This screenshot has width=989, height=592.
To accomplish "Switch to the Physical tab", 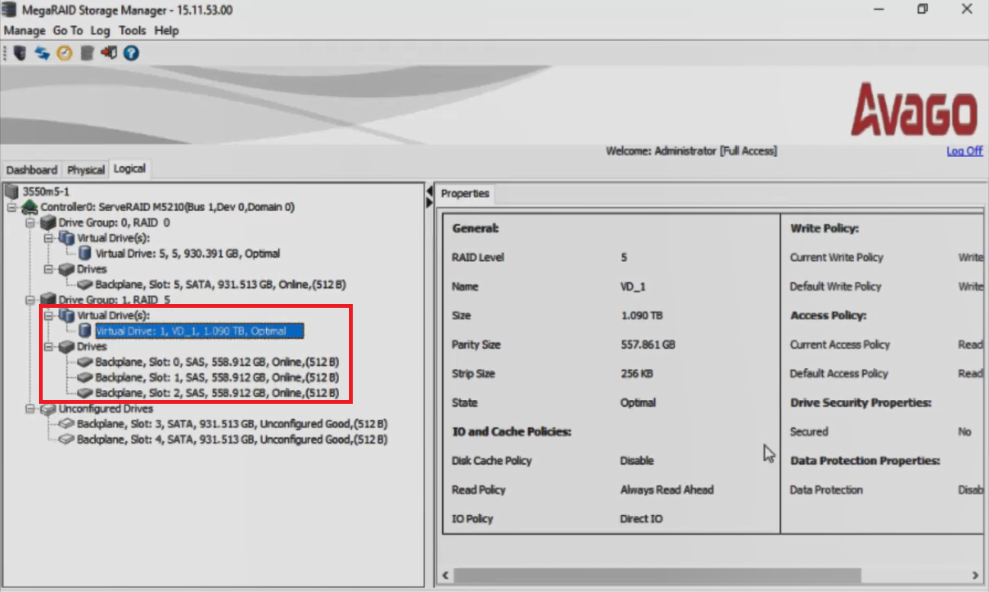I will click(85, 170).
